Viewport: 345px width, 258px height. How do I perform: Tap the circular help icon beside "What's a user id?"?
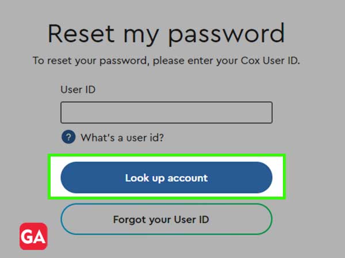68,137
